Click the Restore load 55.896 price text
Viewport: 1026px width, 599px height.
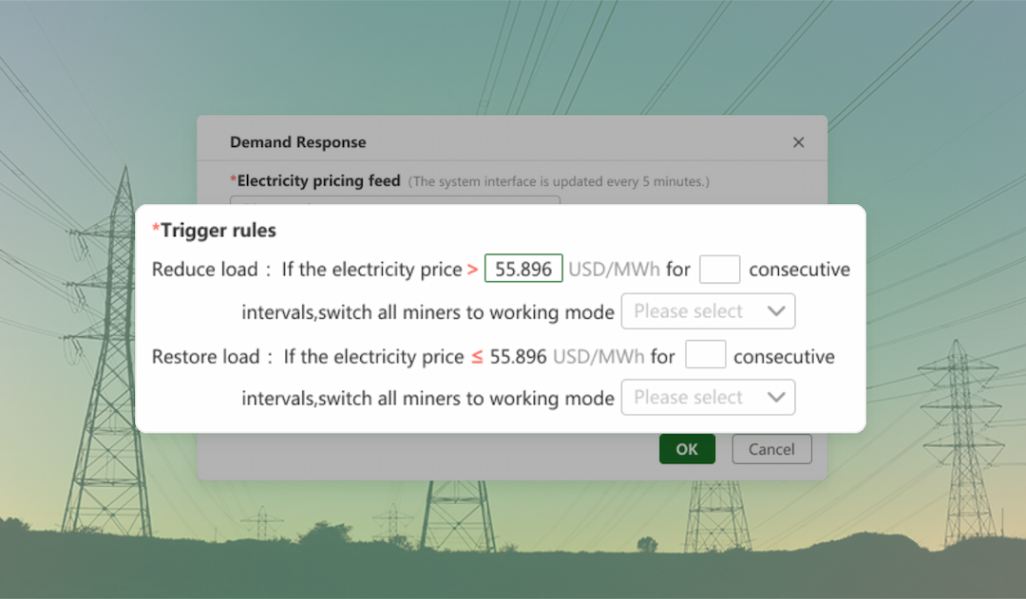point(518,357)
